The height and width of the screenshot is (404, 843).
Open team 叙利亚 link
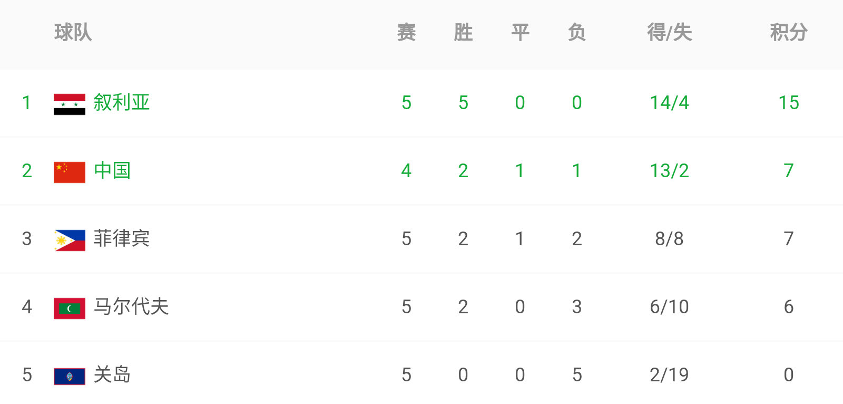coord(122,102)
